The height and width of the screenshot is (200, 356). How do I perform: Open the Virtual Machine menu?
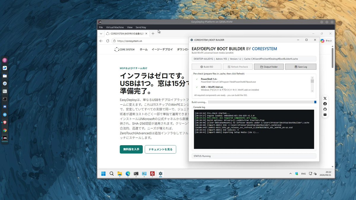(x=115, y=27)
